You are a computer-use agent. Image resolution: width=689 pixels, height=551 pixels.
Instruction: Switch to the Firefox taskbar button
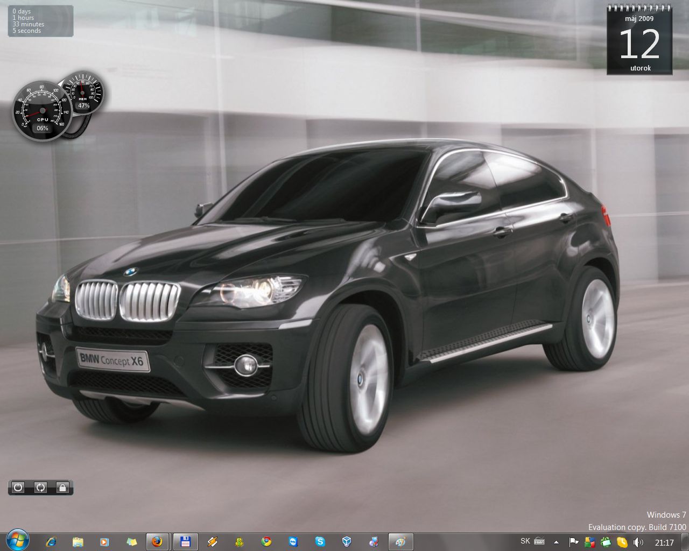157,542
